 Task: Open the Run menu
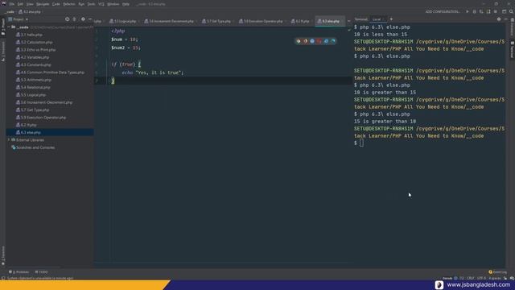coord(81,4)
